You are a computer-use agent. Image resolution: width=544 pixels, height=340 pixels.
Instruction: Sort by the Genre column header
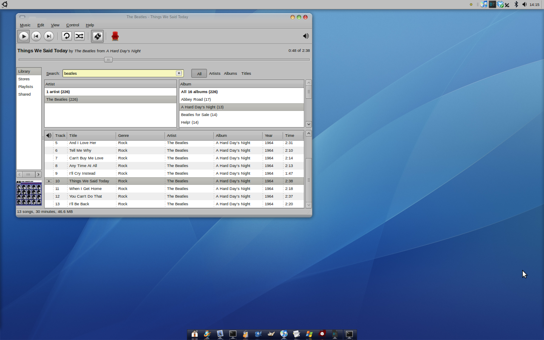click(140, 136)
